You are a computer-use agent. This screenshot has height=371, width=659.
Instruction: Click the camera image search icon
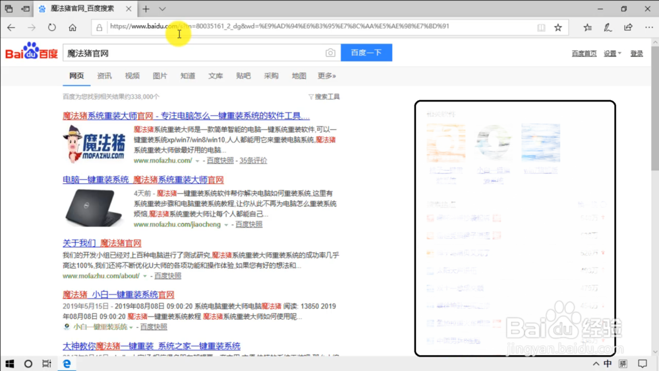(330, 53)
